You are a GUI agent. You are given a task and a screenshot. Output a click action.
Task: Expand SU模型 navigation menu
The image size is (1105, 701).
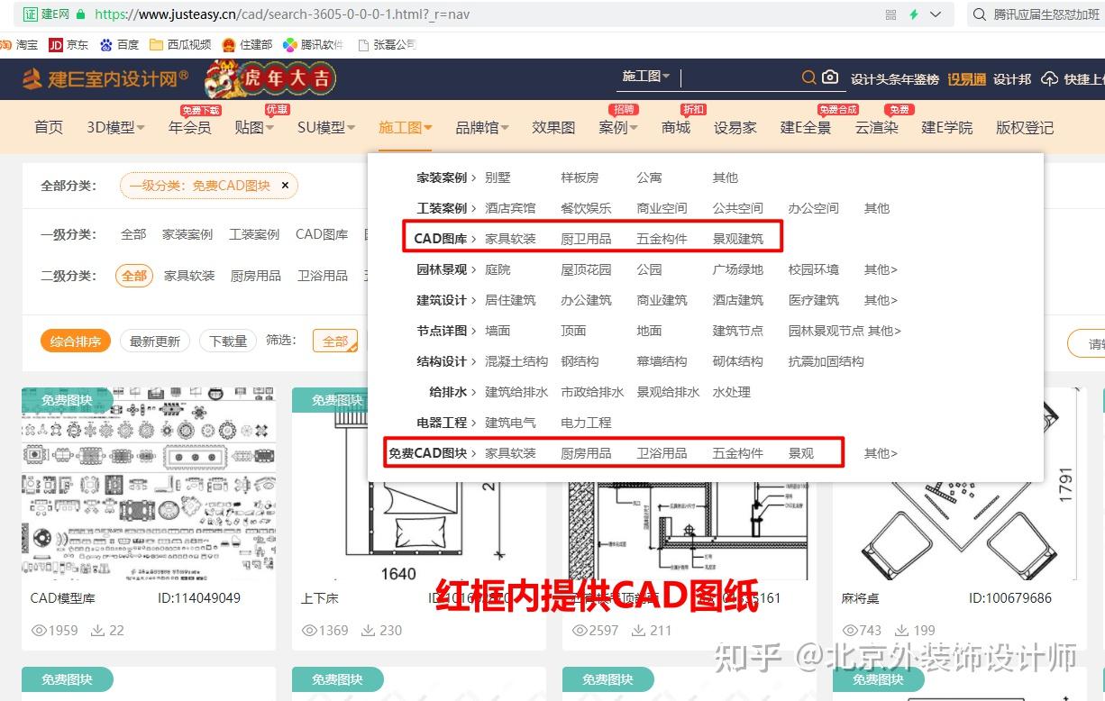click(x=326, y=128)
